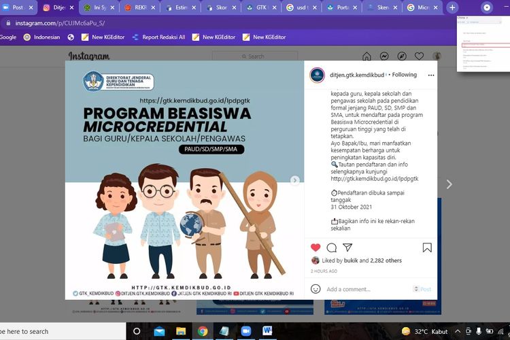Go to Instagram home icon

click(x=367, y=56)
